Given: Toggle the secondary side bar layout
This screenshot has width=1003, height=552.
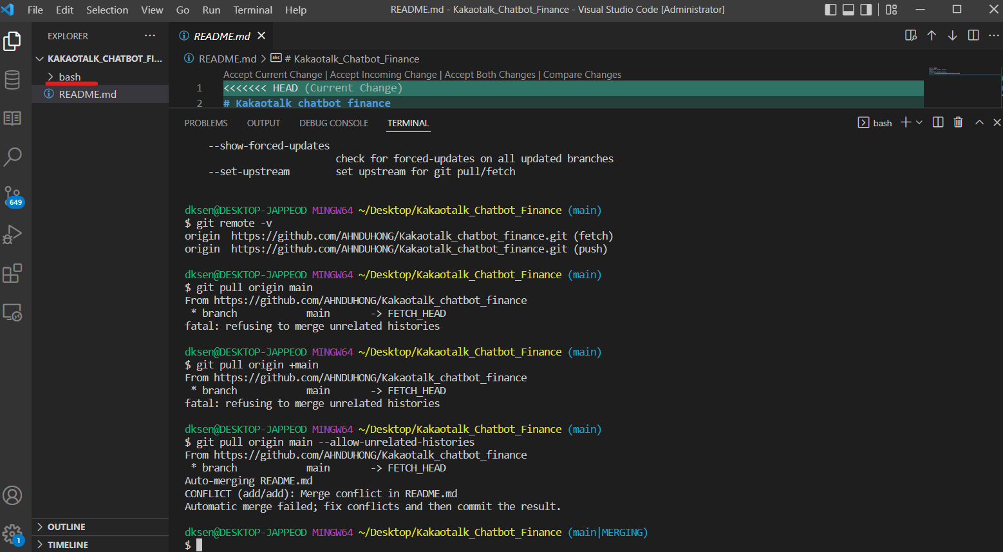Looking at the screenshot, I should pyautogui.click(x=867, y=10).
